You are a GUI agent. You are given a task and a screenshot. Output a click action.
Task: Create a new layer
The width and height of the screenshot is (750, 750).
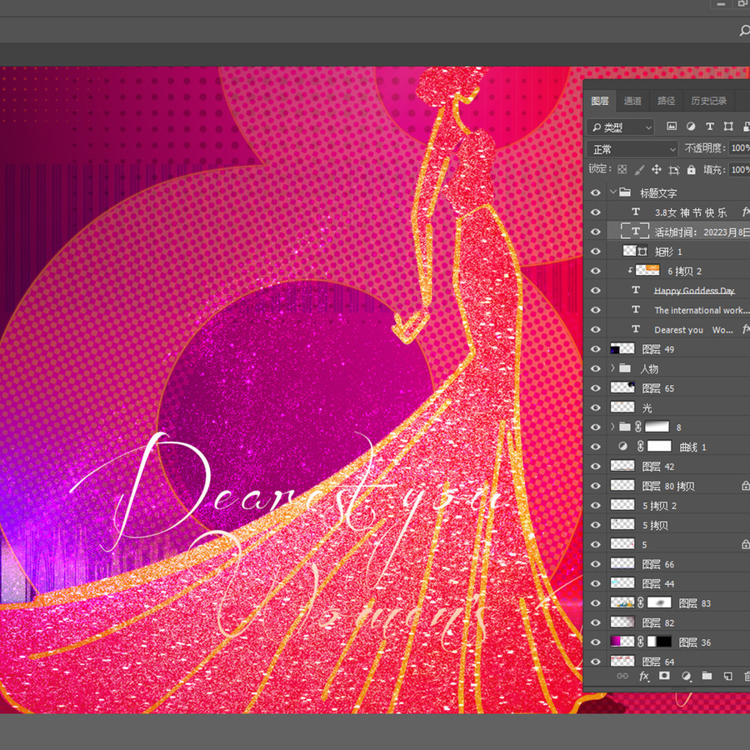click(727, 676)
